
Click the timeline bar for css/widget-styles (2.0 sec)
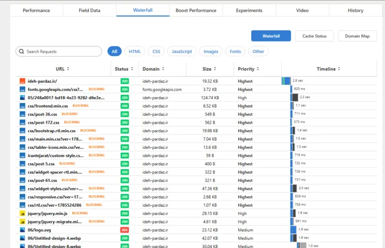point(294,188)
